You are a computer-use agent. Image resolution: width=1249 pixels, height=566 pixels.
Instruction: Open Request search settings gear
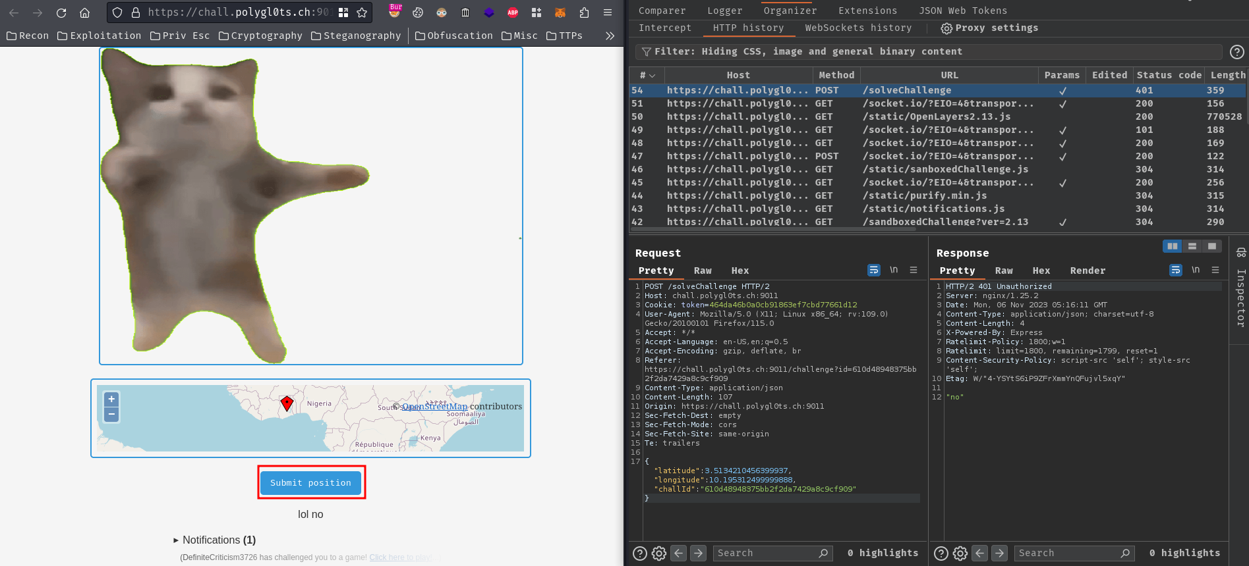click(x=659, y=553)
